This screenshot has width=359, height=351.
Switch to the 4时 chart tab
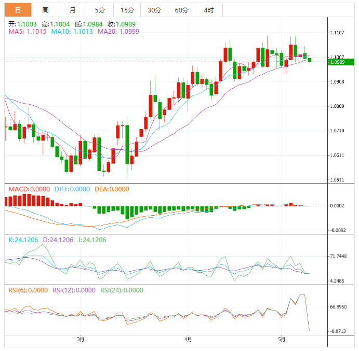click(208, 10)
